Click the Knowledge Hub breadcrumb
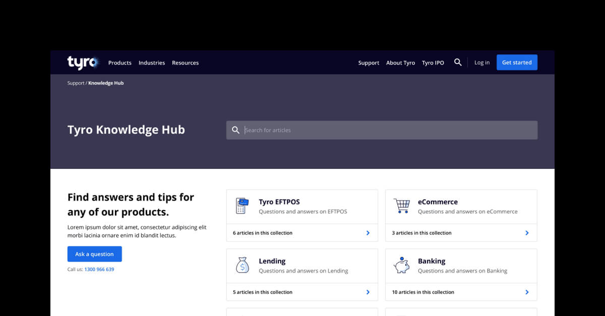605x316 pixels. (106, 83)
